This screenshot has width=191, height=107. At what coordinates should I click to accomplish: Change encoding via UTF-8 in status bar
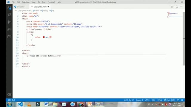(147, 100)
